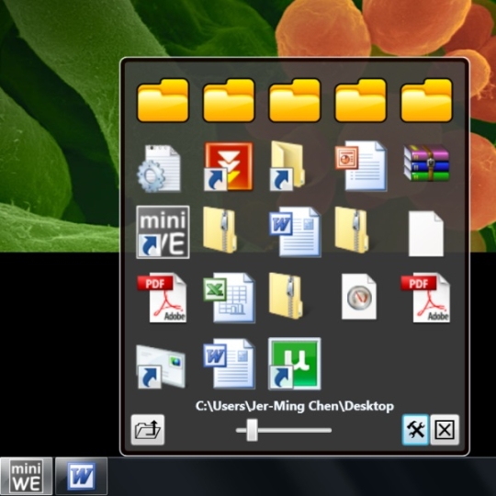Screen dimensions: 496x496
Task: Open the white file with round red emblem
Action: (x=359, y=297)
